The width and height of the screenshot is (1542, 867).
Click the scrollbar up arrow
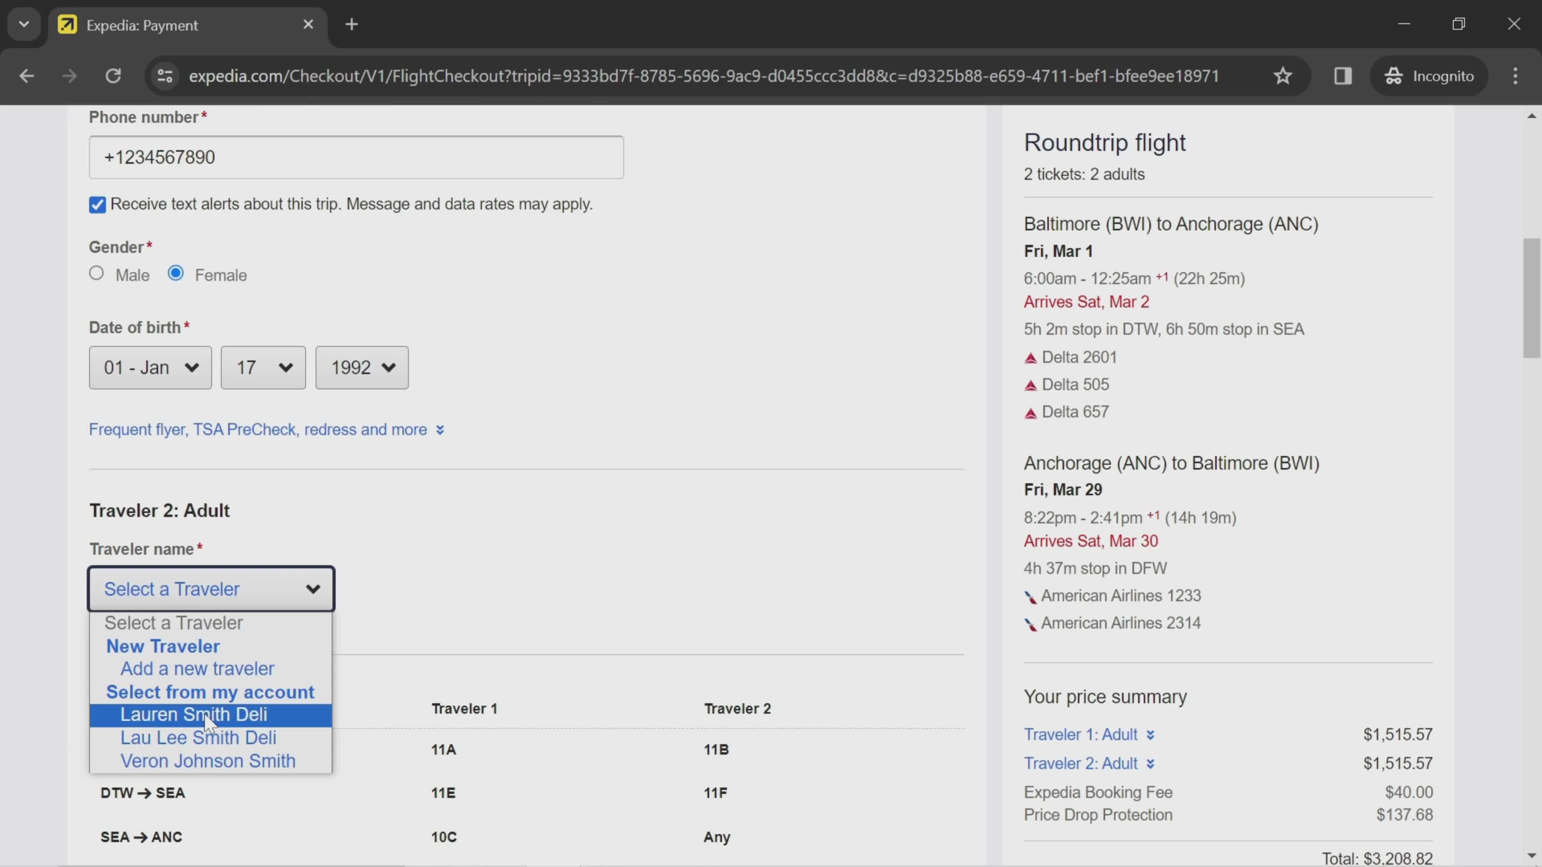click(1531, 116)
